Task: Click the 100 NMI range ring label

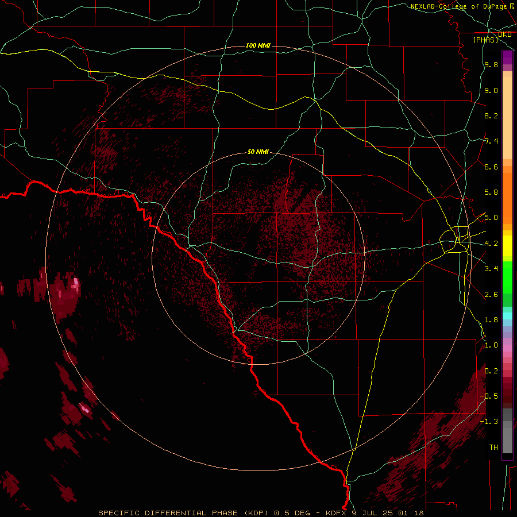Action: [258, 45]
